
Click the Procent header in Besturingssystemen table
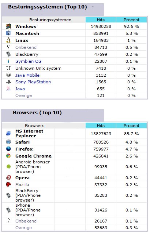[x=131, y=20]
